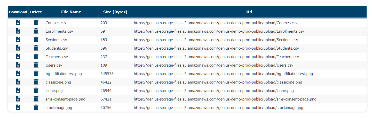Sort by Size (Bytes) column header
The image size is (372, 118).
tap(115, 12)
